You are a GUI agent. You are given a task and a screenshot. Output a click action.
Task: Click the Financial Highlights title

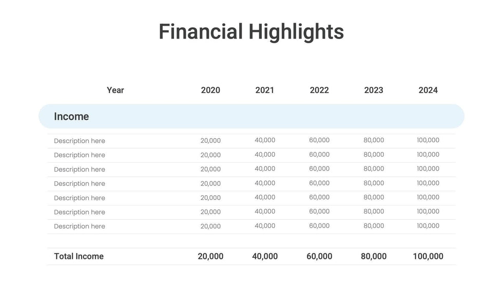click(251, 31)
